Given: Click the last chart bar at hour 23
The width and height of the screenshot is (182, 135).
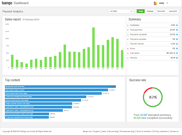Looking at the screenshot, I should click(x=122, y=59).
